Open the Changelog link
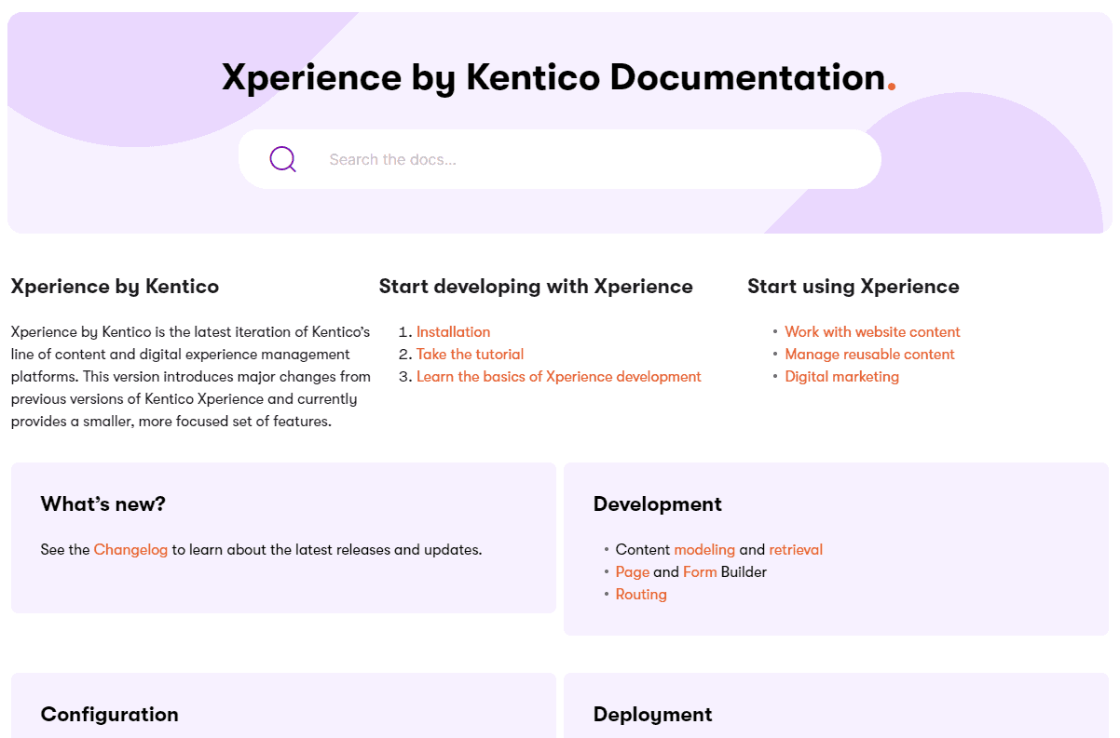The width and height of the screenshot is (1120, 738). [x=130, y=549]
